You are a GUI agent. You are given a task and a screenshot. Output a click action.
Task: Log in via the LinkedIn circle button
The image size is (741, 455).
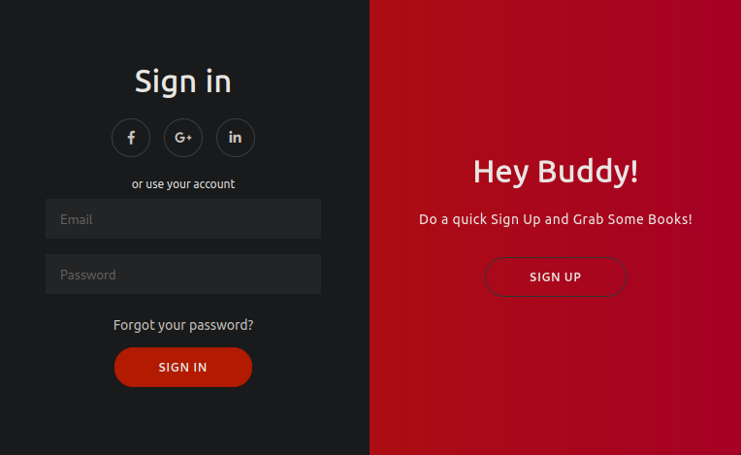(236, 138)
